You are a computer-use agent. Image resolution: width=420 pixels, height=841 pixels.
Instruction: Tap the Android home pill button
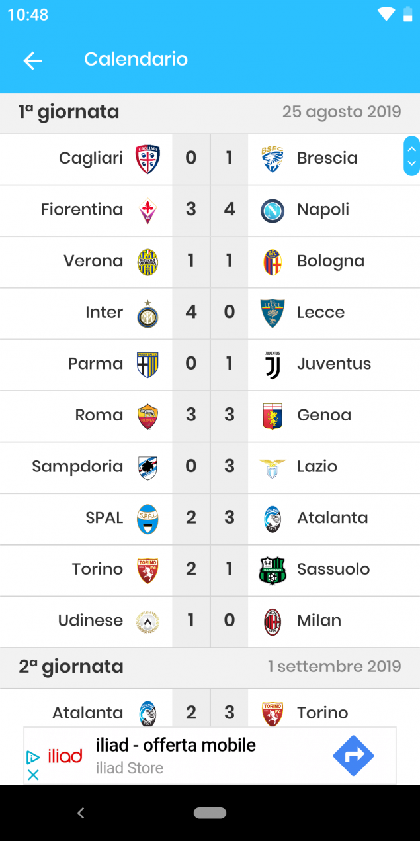point(210,813)
